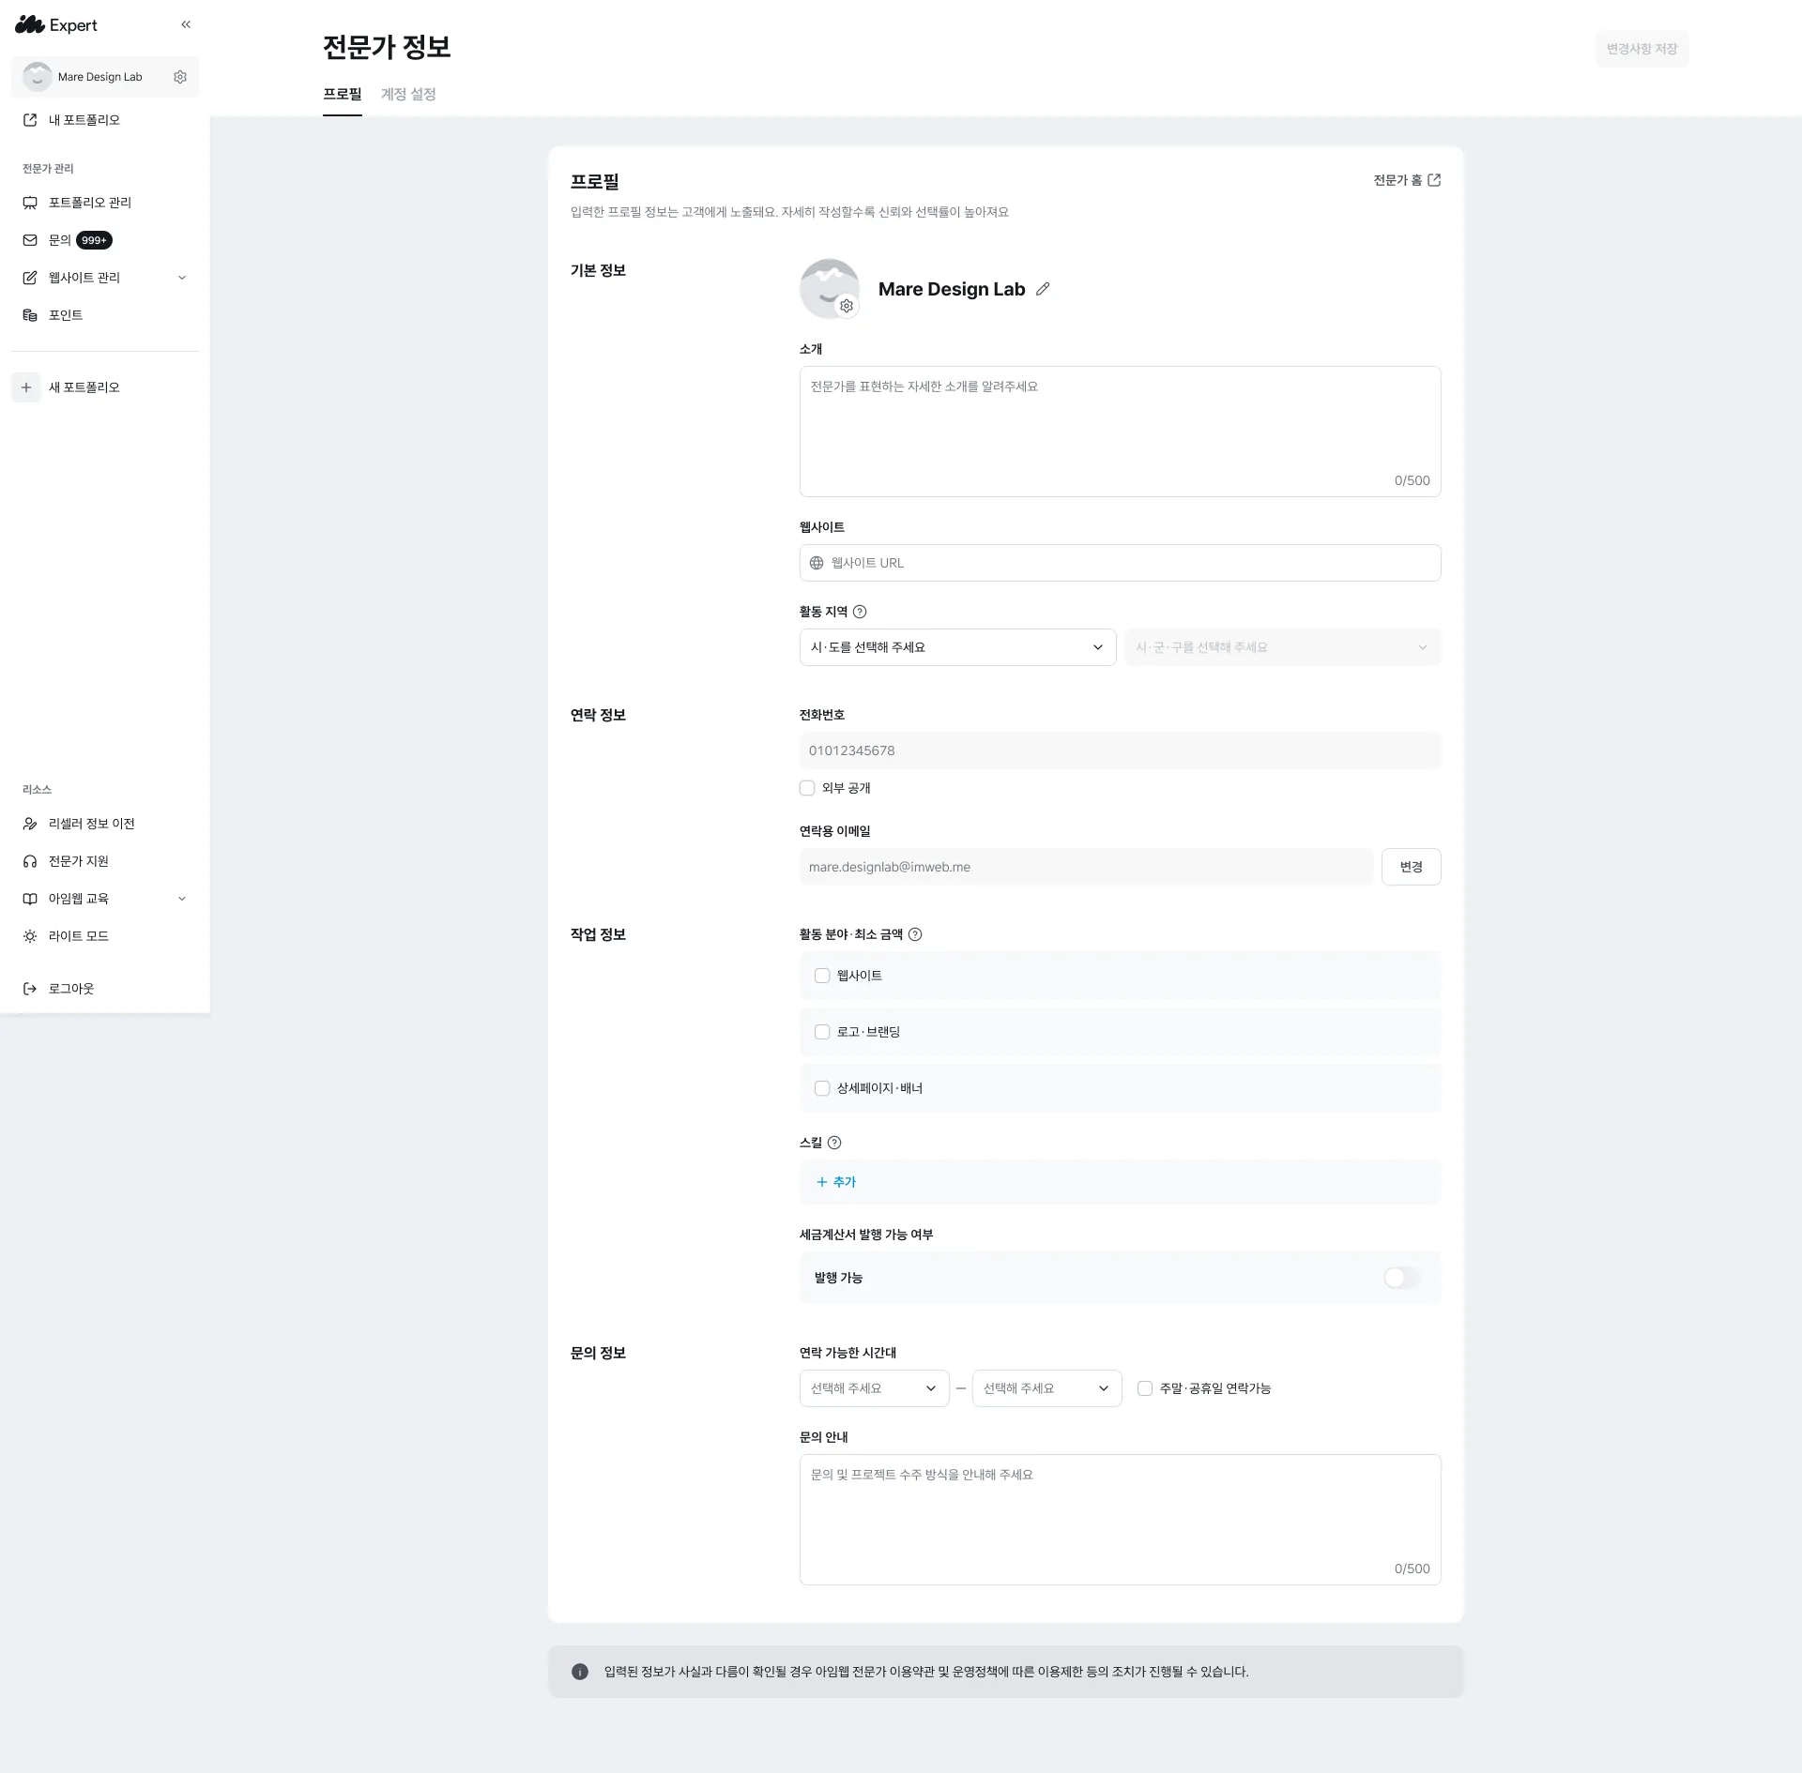Click the help icon next to 스킬

[834, 1143]
